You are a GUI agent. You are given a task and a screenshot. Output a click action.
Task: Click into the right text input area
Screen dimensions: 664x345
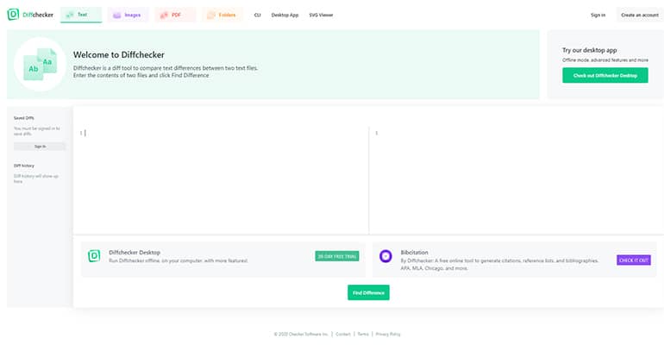517,180
